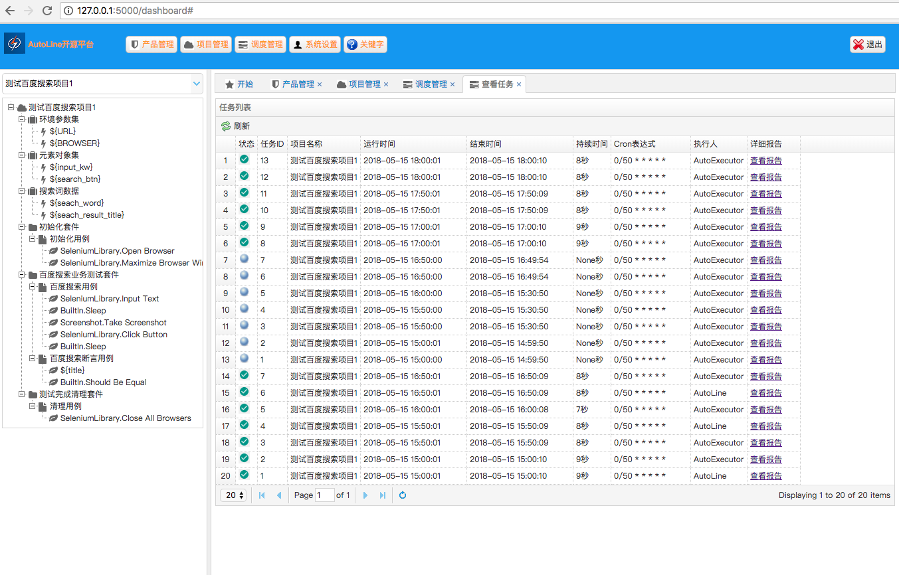Open the 项目管理 menu button
Screen dimensions: 899x575
206,44
